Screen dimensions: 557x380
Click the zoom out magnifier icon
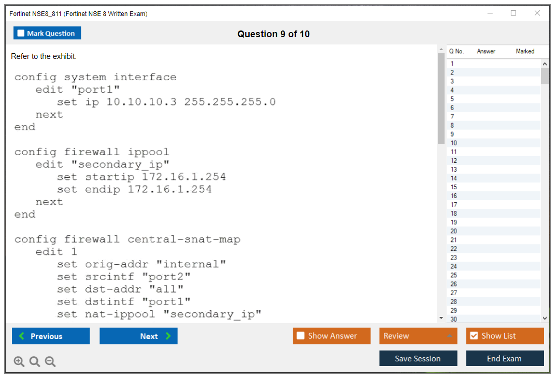[x=50, y=362]
